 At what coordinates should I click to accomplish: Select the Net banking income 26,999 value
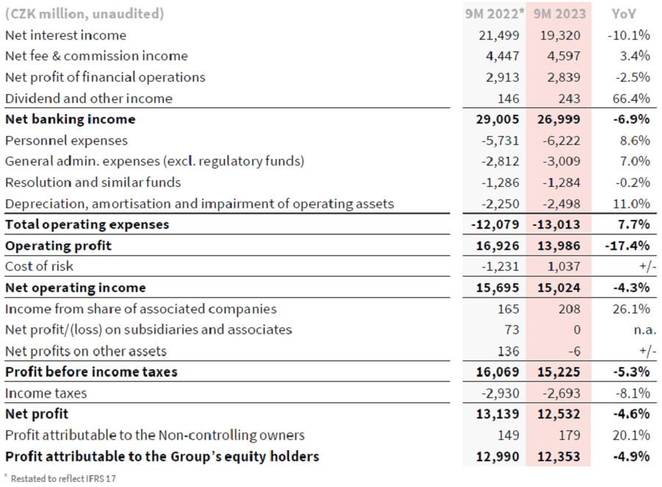click(x=558, y=119)
